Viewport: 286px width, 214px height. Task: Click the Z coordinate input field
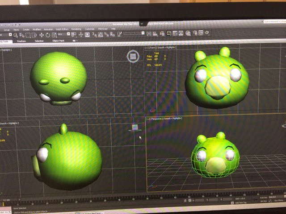tap(227, 199)
